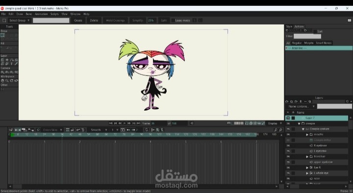Viewport: 353px width, 193px height.
Task: Click the Channels view icon in timeline toolbar
Action: pyautogui.click(x=18, y=130)
